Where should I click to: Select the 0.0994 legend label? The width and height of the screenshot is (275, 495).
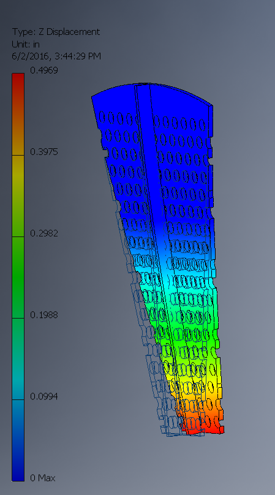coord(44,396)
